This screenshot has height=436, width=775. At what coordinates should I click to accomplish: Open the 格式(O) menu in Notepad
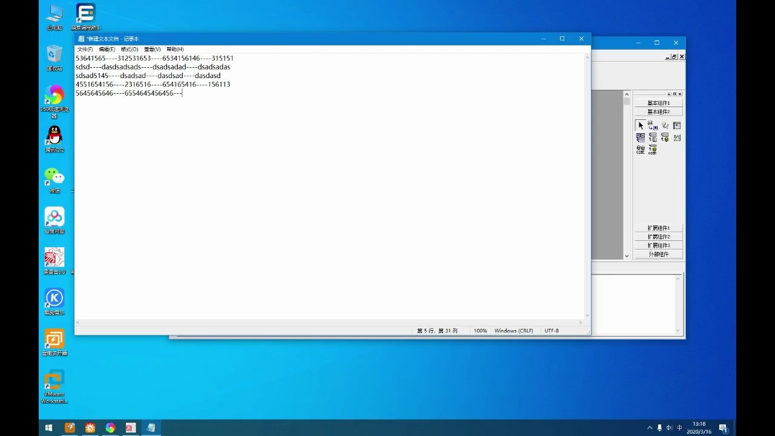130,49
